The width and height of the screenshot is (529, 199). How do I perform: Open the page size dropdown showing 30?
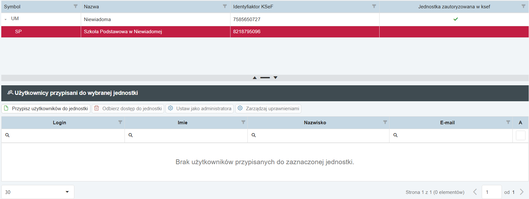[x=38, y=192]
